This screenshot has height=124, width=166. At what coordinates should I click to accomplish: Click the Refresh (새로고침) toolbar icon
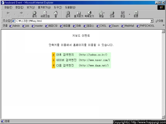tap(45, 14)
